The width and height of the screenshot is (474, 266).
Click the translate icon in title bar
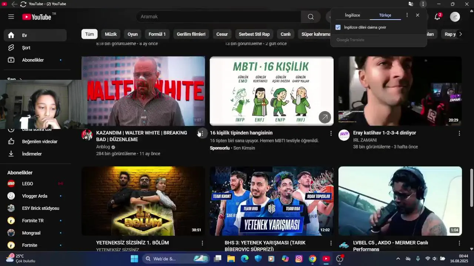tap(411, 4)
